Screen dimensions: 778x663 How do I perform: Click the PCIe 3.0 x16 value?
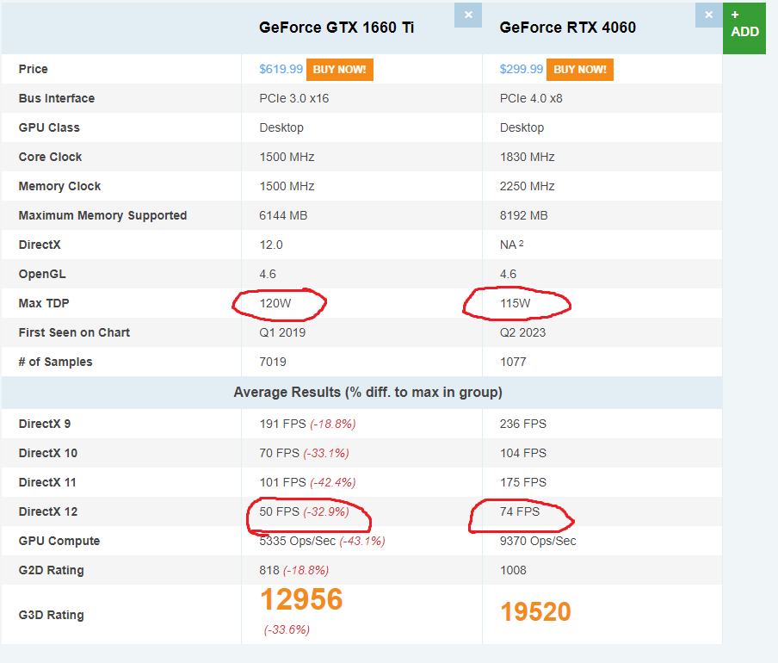point(294,98)
